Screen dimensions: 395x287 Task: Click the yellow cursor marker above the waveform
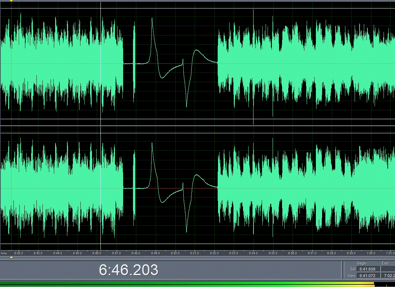point(11,1)
